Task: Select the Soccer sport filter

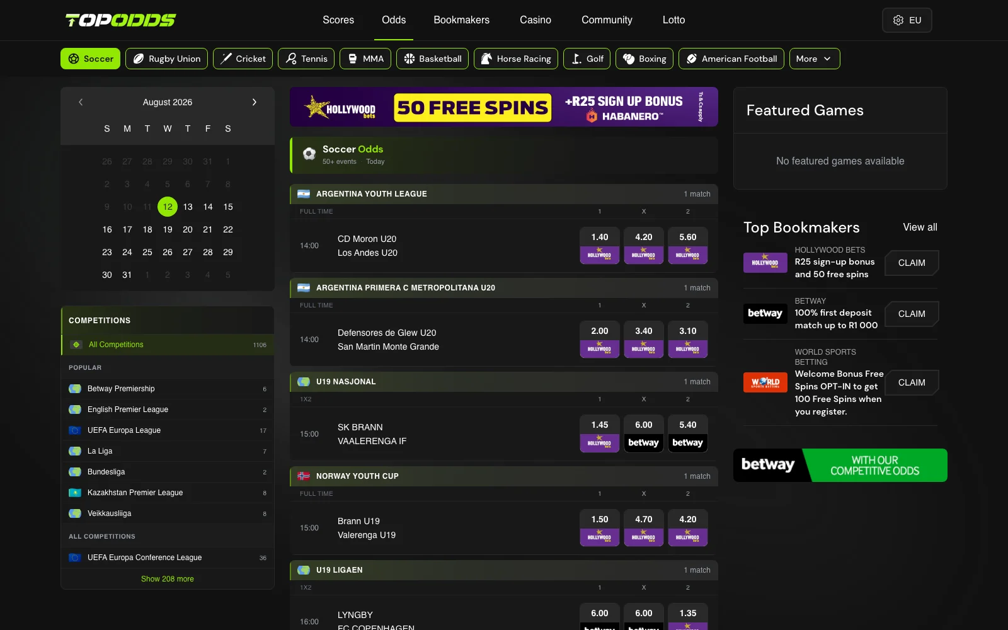Action: [91, 59]
